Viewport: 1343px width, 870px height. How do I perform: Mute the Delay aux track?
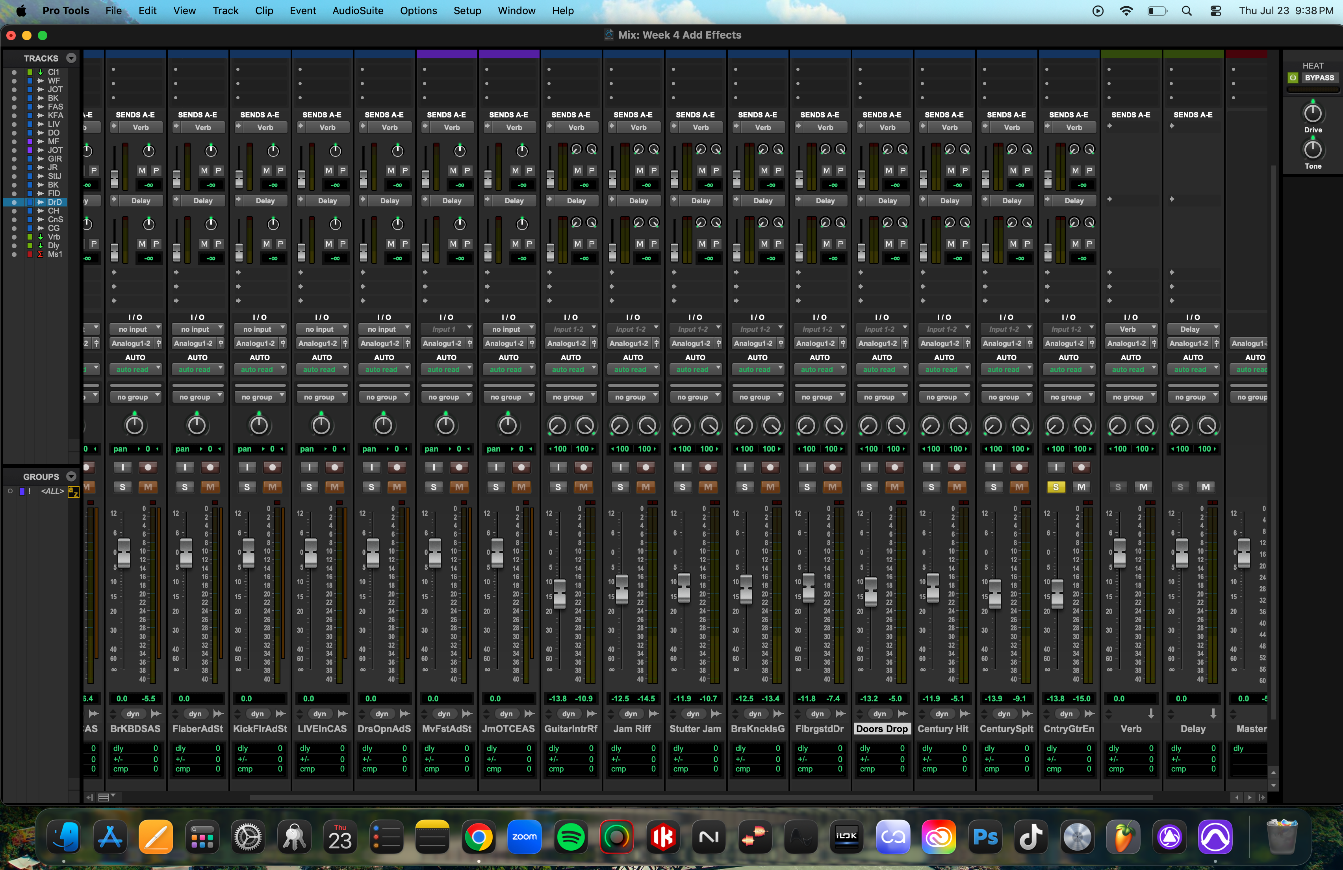(1205, 487)
